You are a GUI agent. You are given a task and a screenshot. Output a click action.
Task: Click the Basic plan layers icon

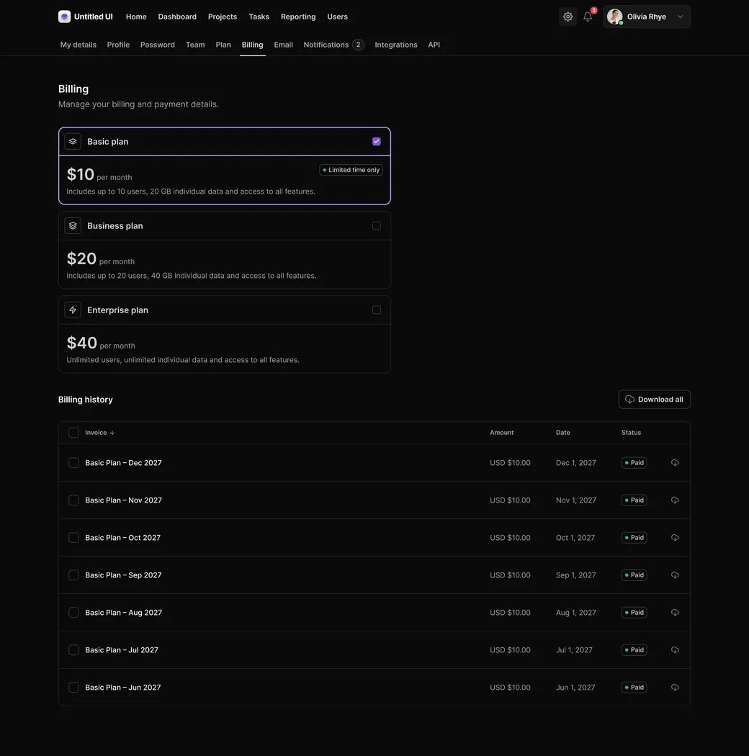tap(73, 141)
